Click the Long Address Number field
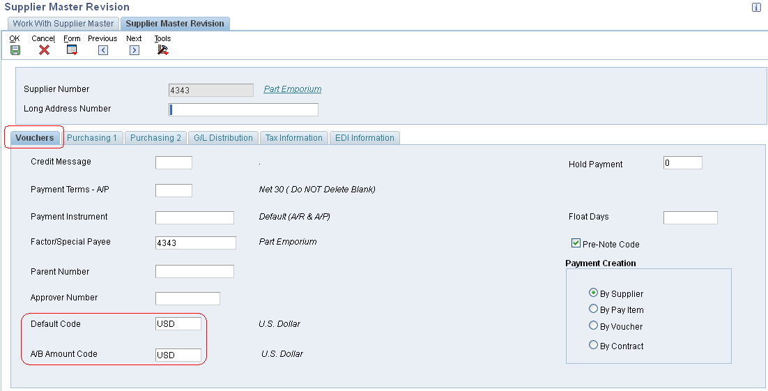The image size is (768, 391). point(243,109)
